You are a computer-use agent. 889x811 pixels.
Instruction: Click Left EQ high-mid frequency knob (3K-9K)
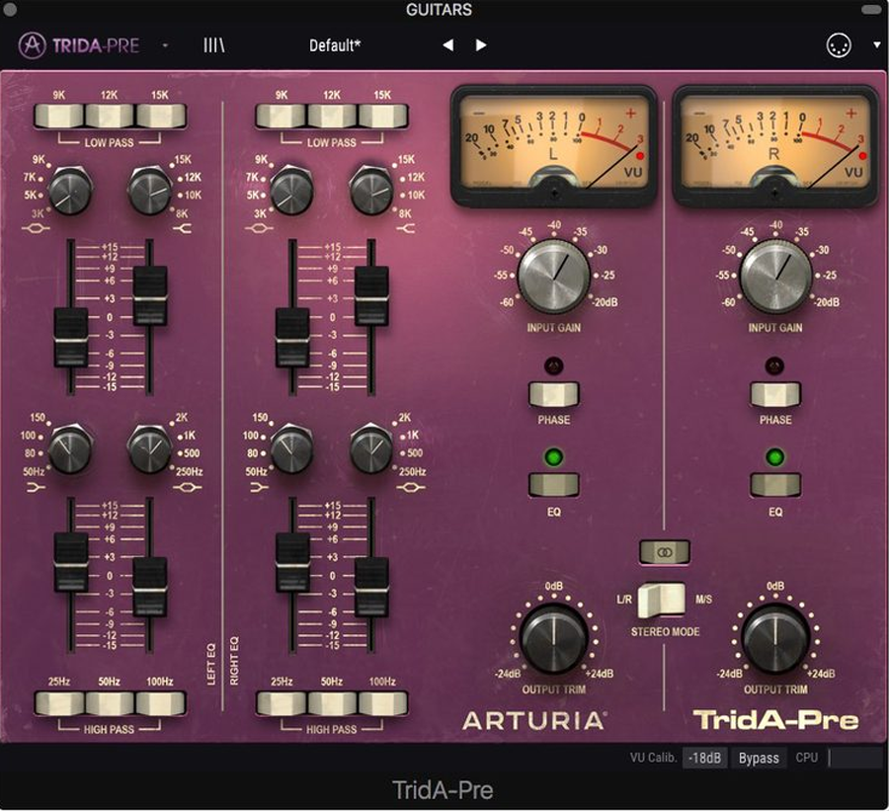[70, 190]
